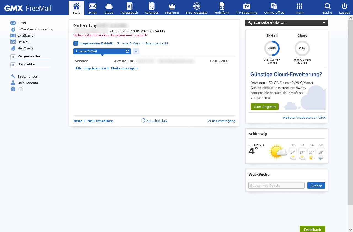Click today's sunny weather icon
Image resolution: width=353 pixels, height=232 pixels.
[278, 152]
